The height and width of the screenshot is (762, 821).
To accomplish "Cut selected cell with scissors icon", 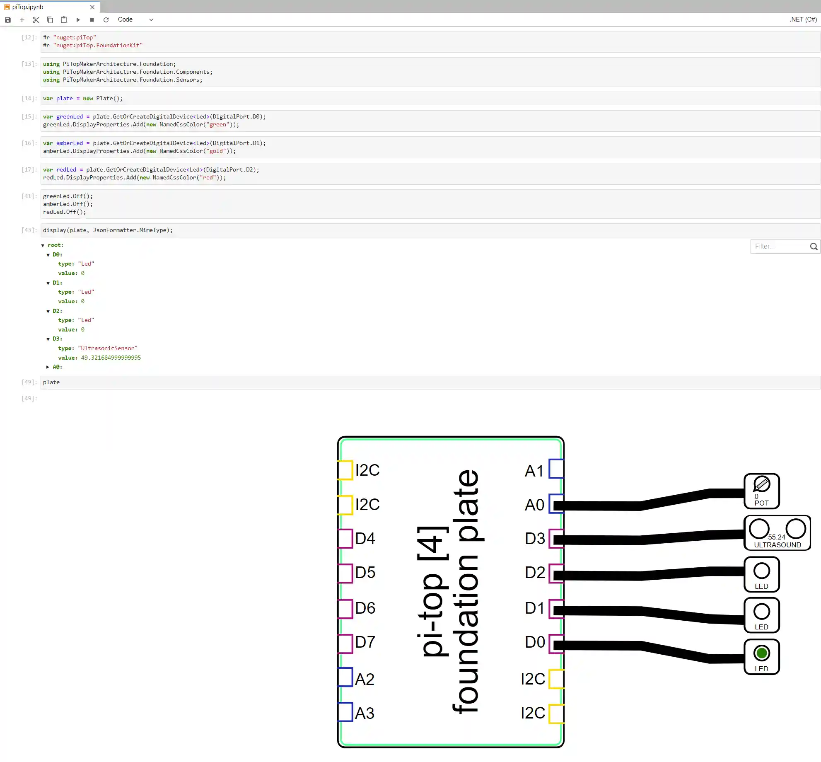I will point(36,19).
